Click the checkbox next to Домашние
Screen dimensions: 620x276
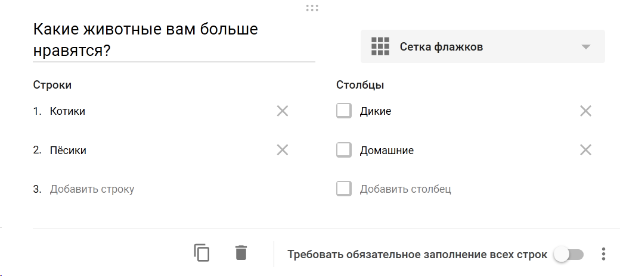(x=343, y=150)
